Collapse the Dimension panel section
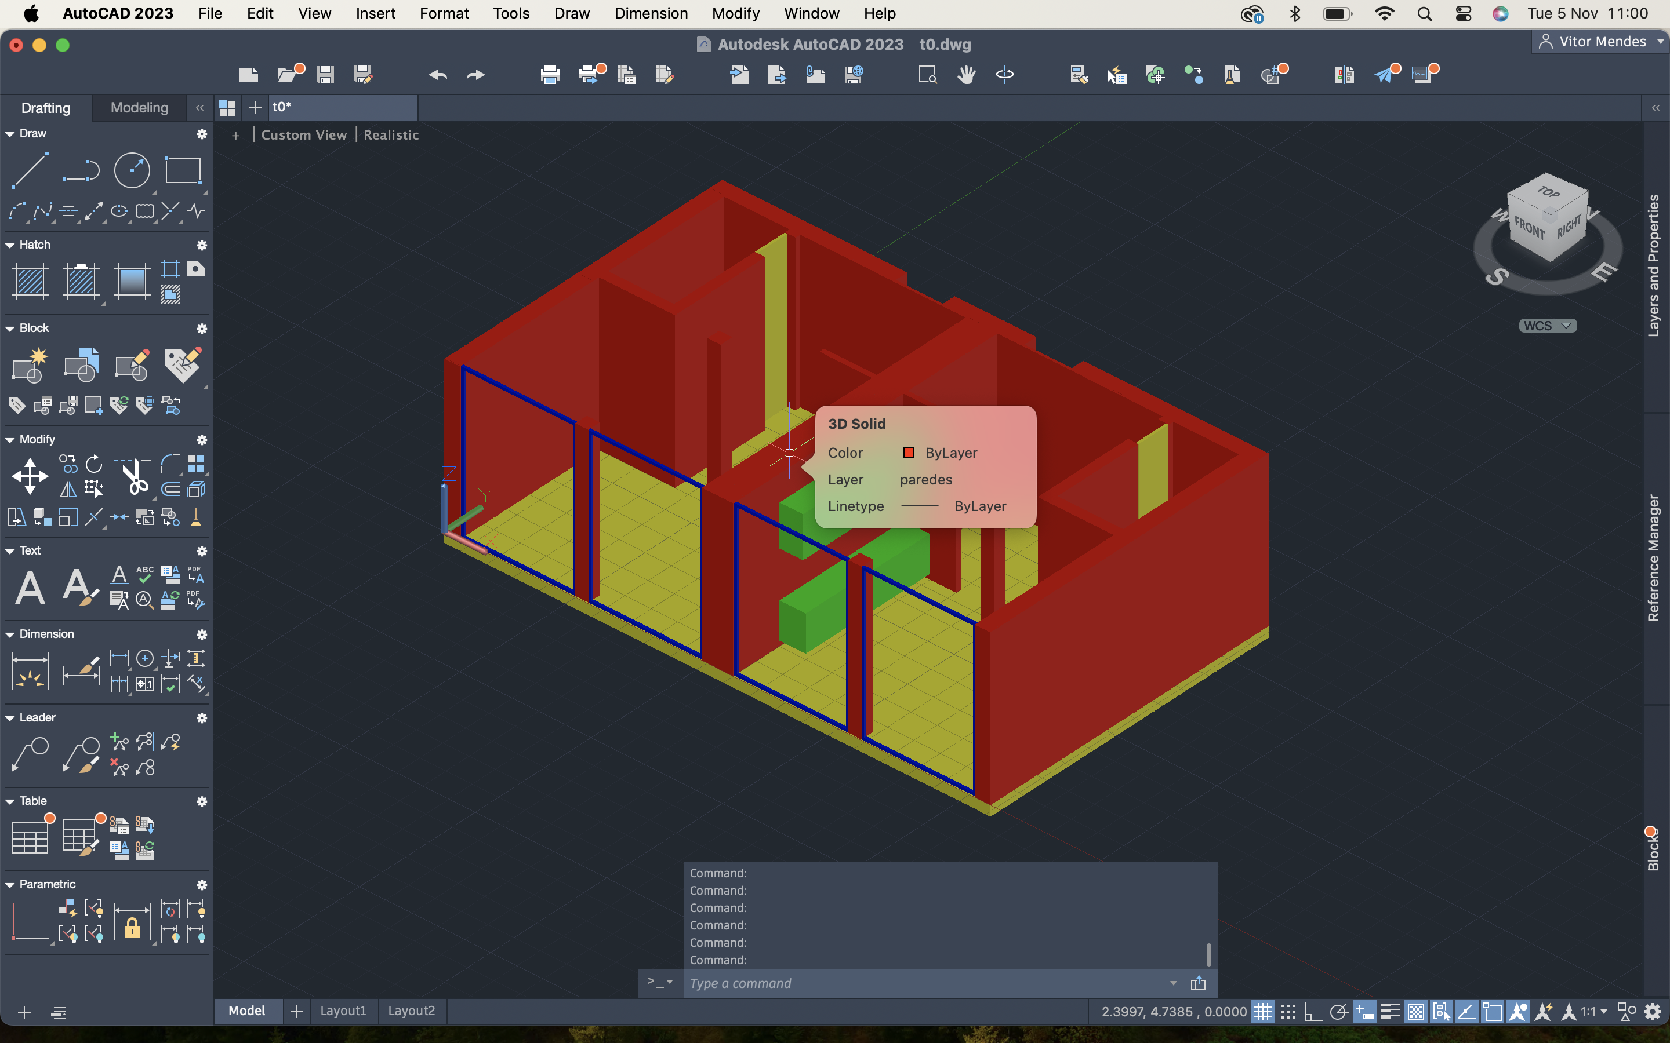 [10, 634]
